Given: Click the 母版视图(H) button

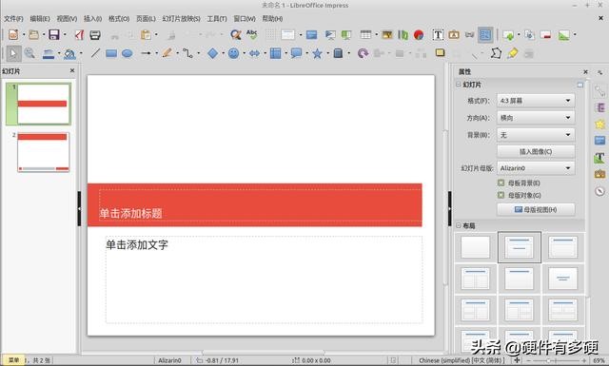Looking at the screenshot, I should point(536,209).
